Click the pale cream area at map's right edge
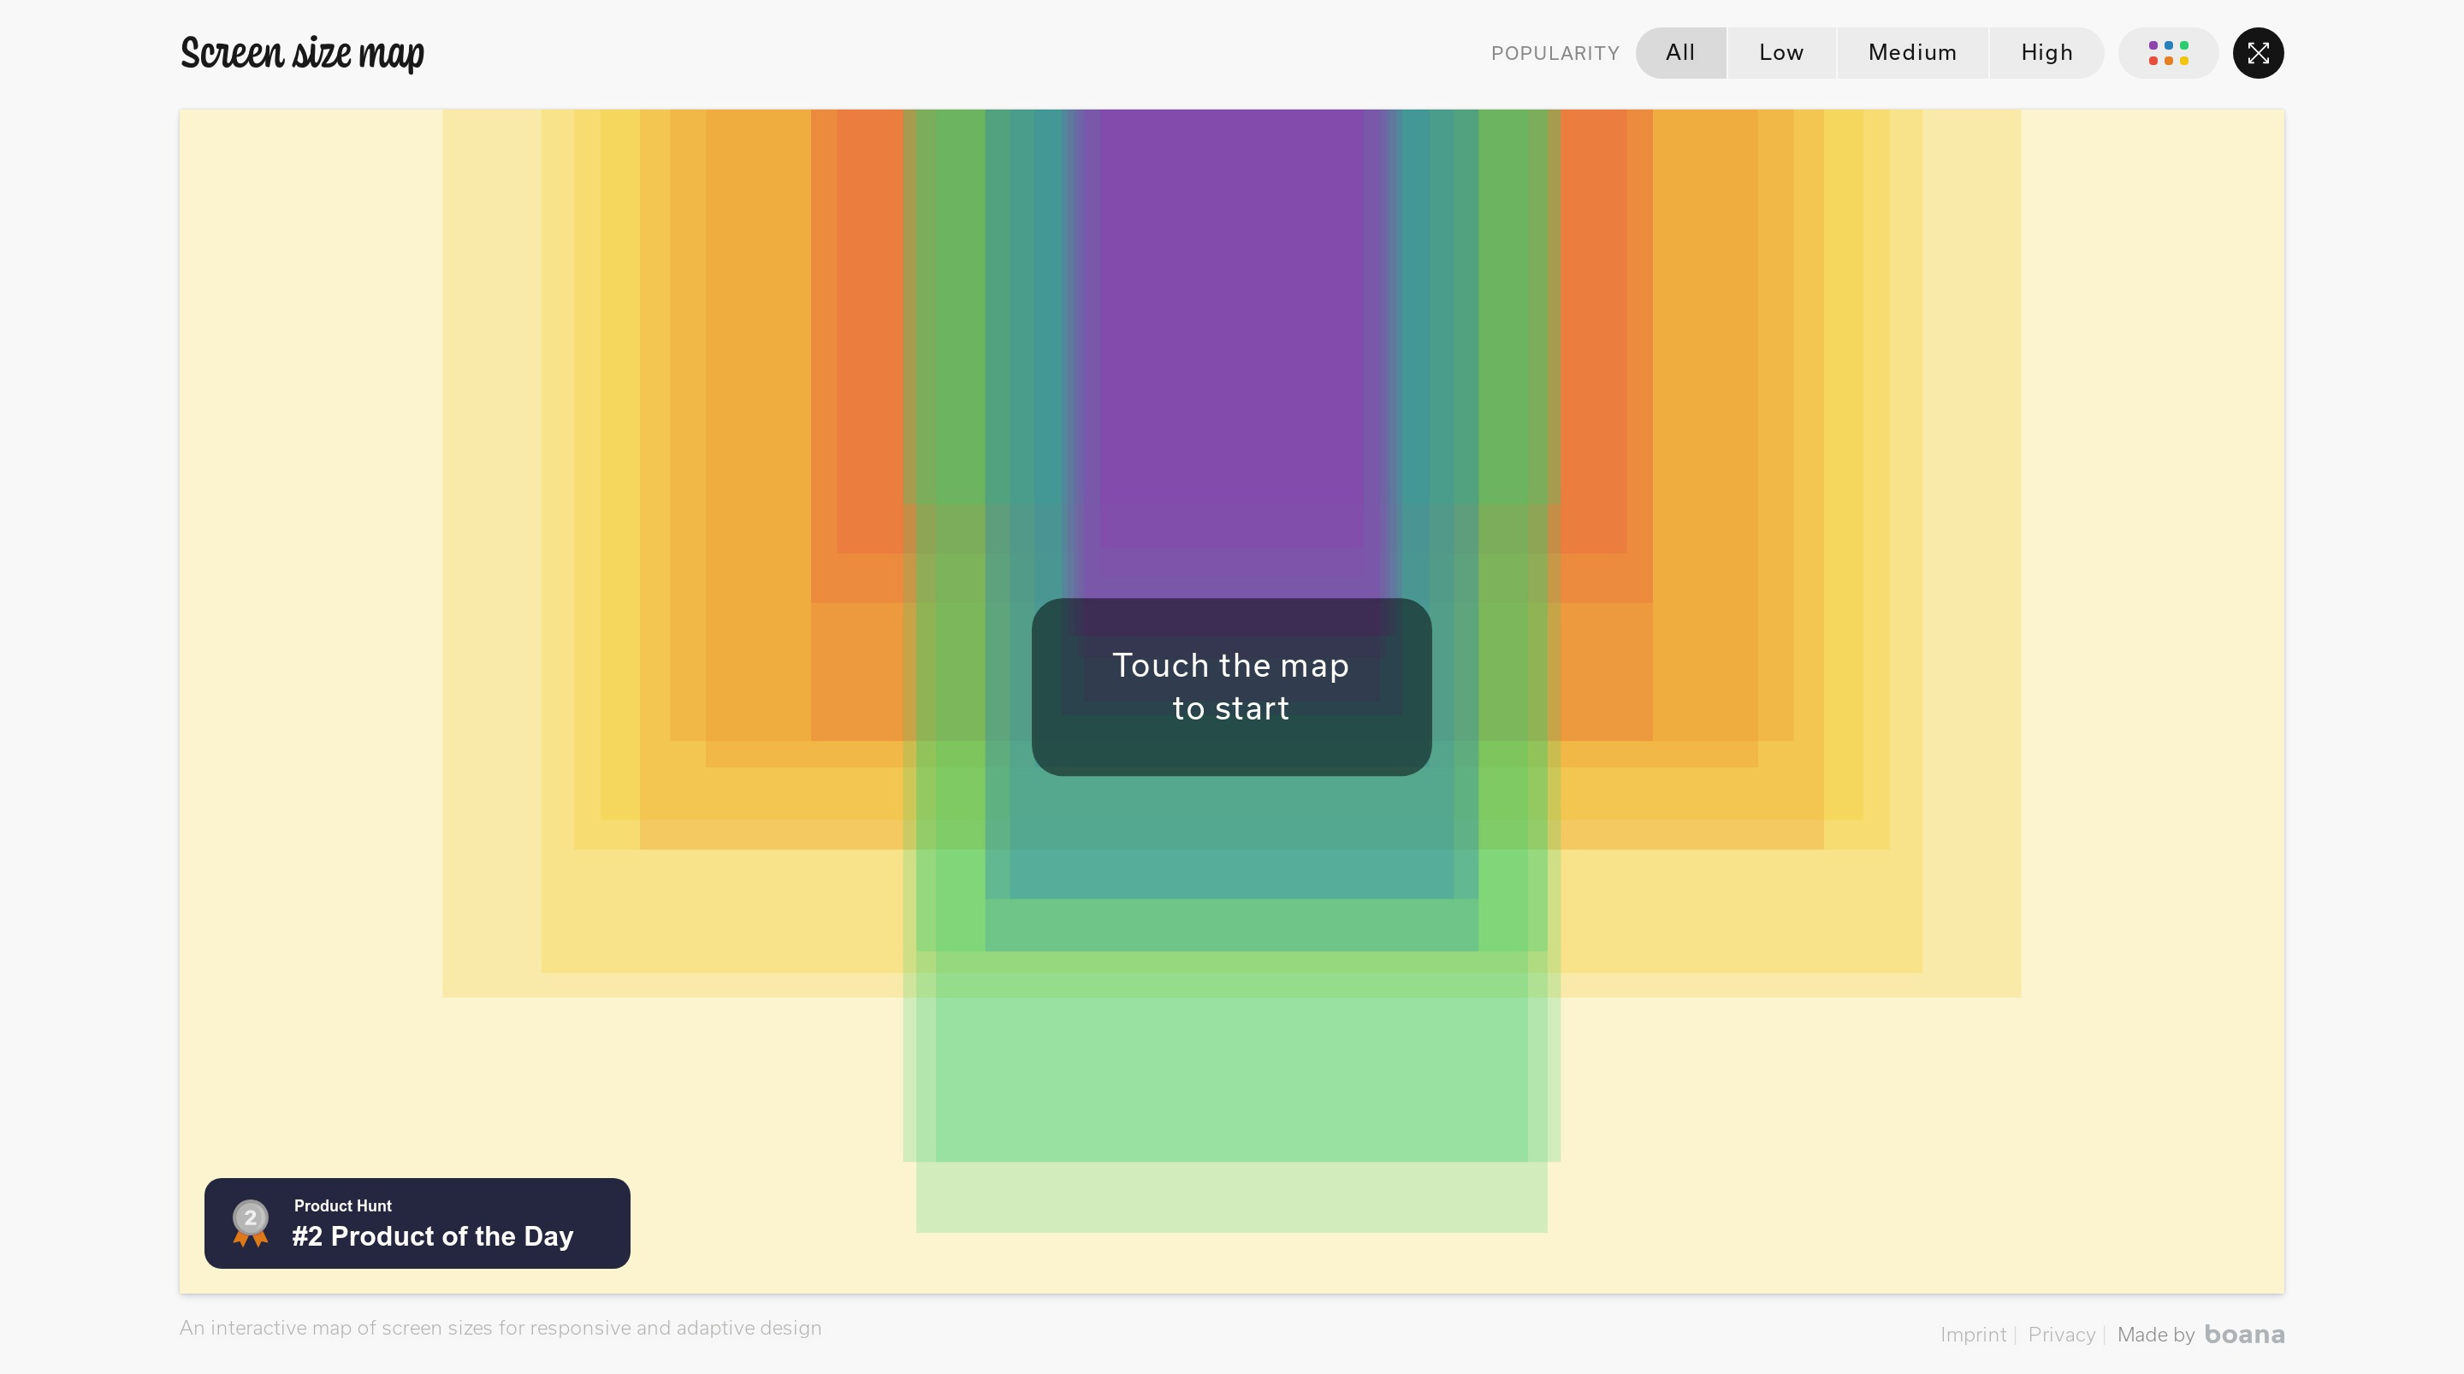This screenshot has width=2464, height=1374. coord(2153,574)
